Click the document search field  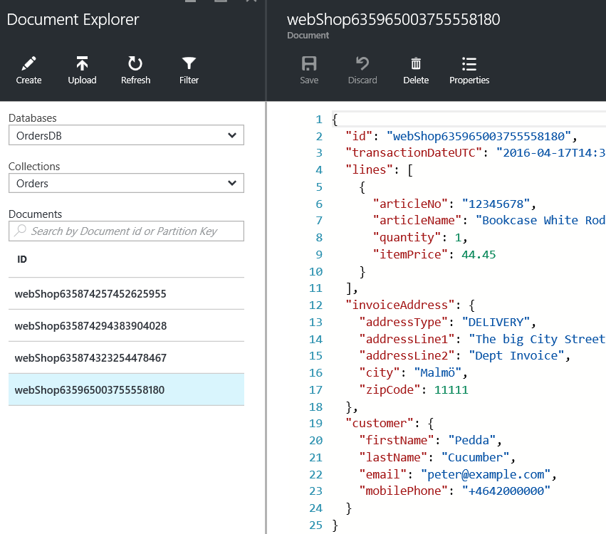126,231
